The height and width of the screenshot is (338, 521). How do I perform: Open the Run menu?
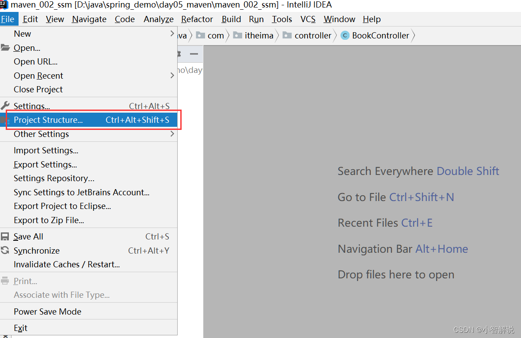tap(256, 19)
